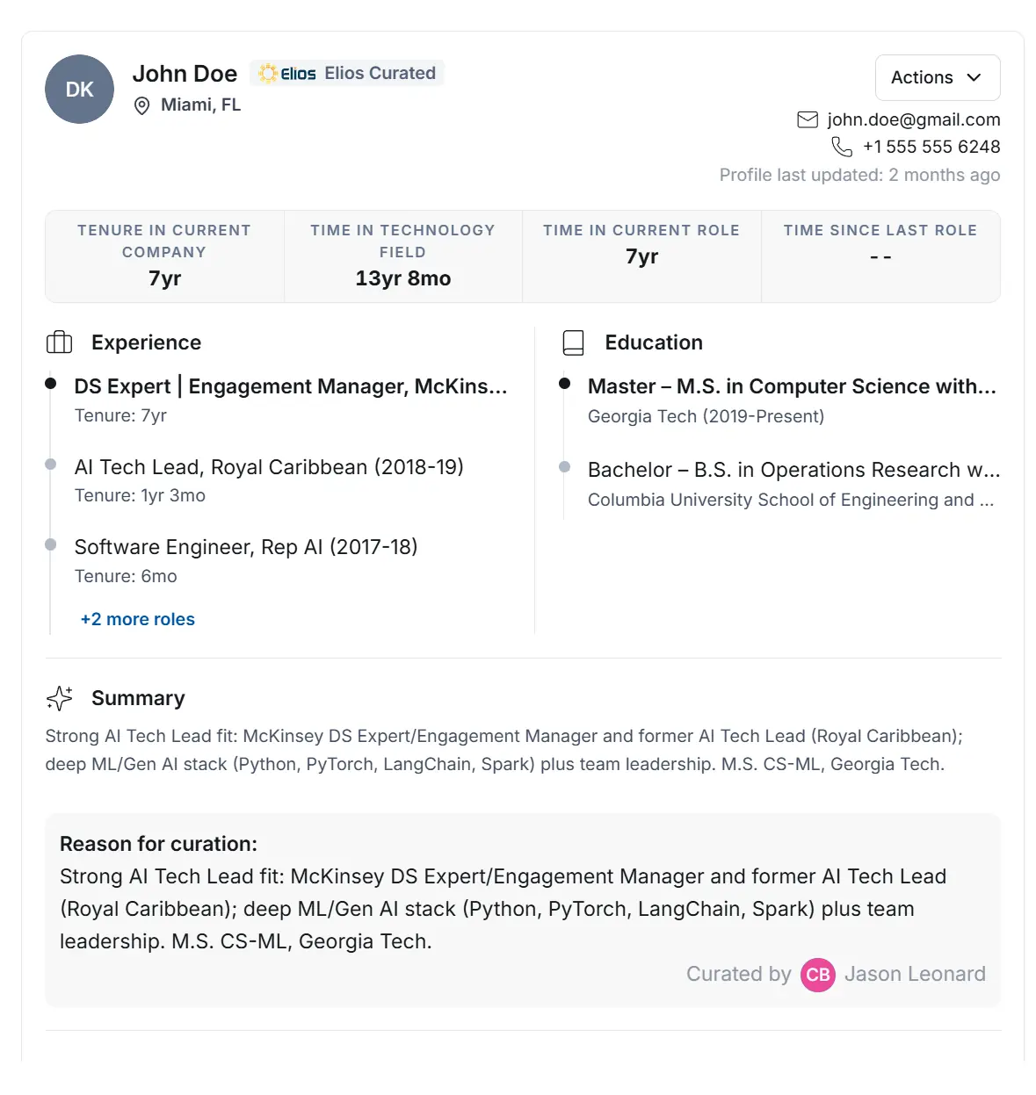
Task: Click the phone handset icon
Action: pos(842,147)
